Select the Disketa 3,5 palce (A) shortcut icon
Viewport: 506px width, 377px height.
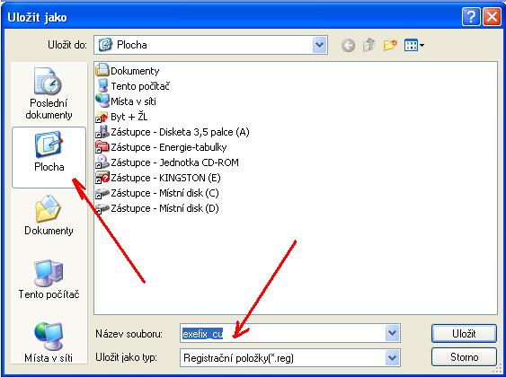pos(102,131)
